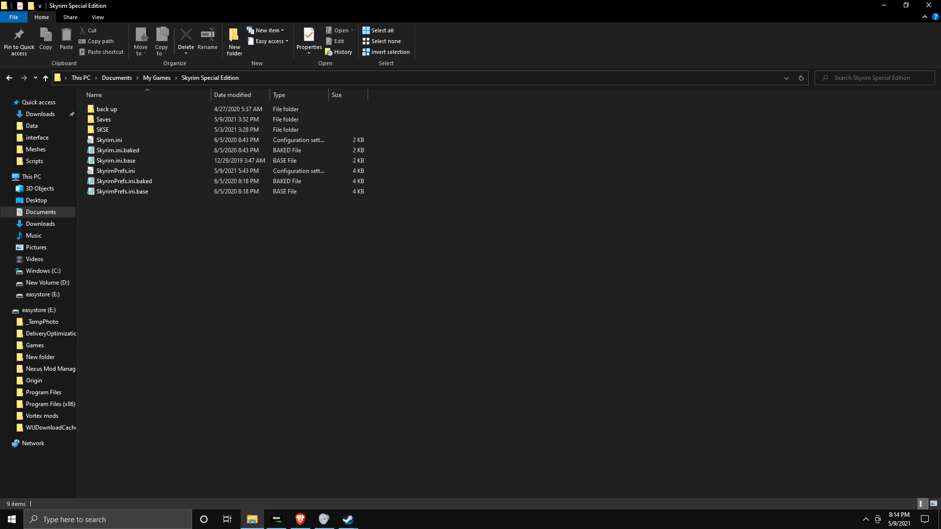Select the SkyrimPrefs.ini file
The image size is (941, 529).
(116, 171)
